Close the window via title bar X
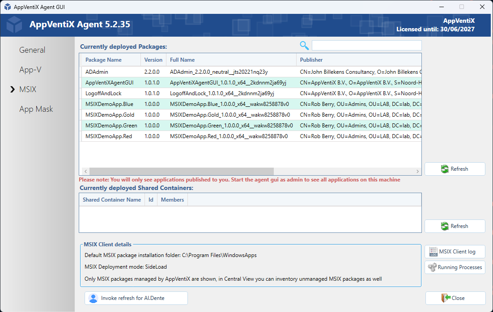 482,7
